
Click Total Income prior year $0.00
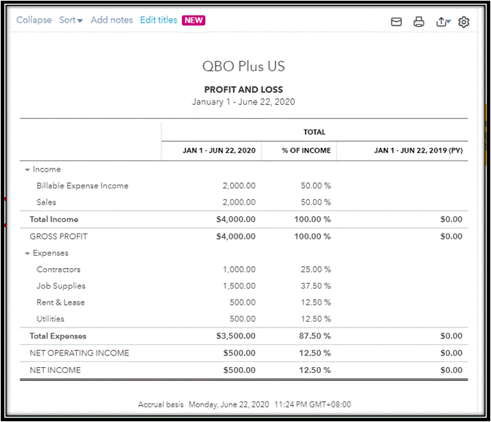click(x=451, y=220)
